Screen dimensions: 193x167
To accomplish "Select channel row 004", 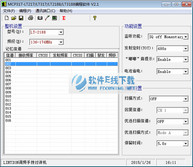I will click(x=61, y=72).
